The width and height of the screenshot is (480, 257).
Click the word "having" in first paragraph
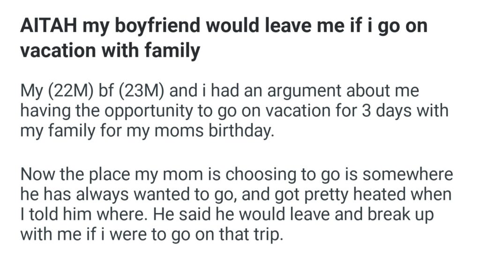pyautogui.click(x=45, y=113)
